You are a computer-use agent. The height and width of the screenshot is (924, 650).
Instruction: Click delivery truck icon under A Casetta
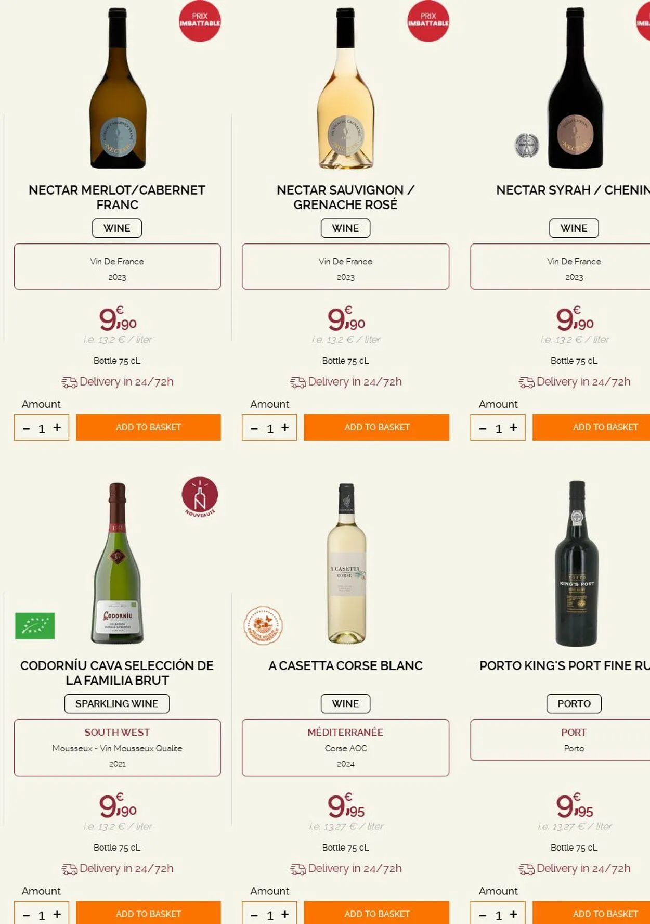pos(298,869)
